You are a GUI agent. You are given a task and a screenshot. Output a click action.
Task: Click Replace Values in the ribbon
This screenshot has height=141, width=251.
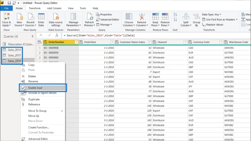(x=213, y=25)
